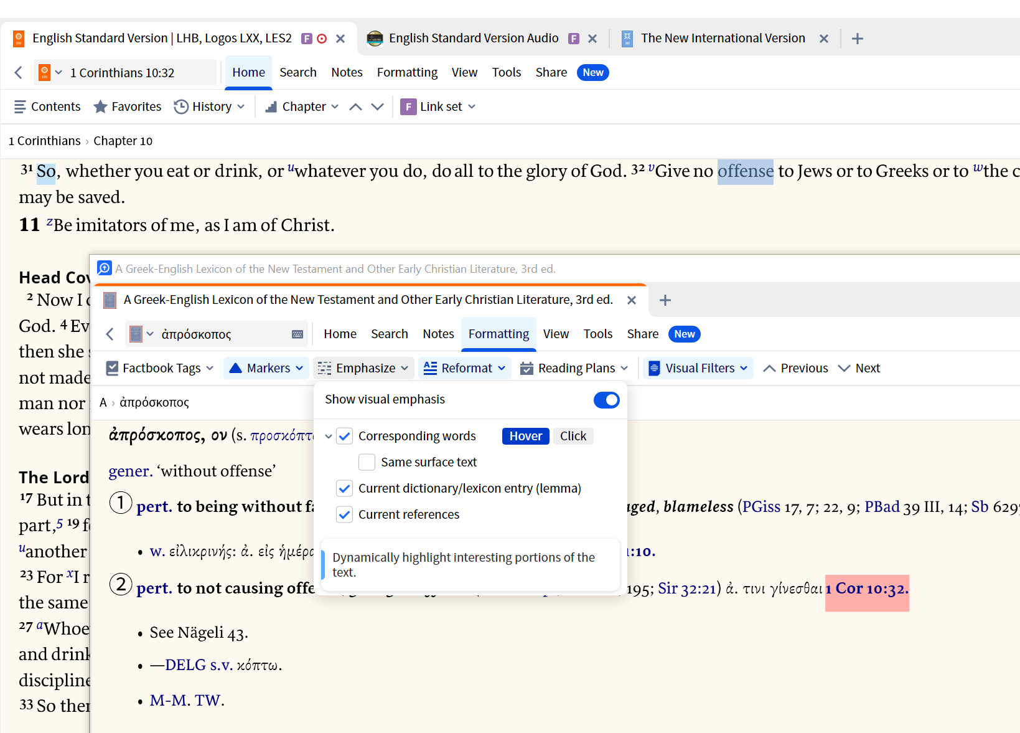Select the Markers tool

click(x=265, y=367)
